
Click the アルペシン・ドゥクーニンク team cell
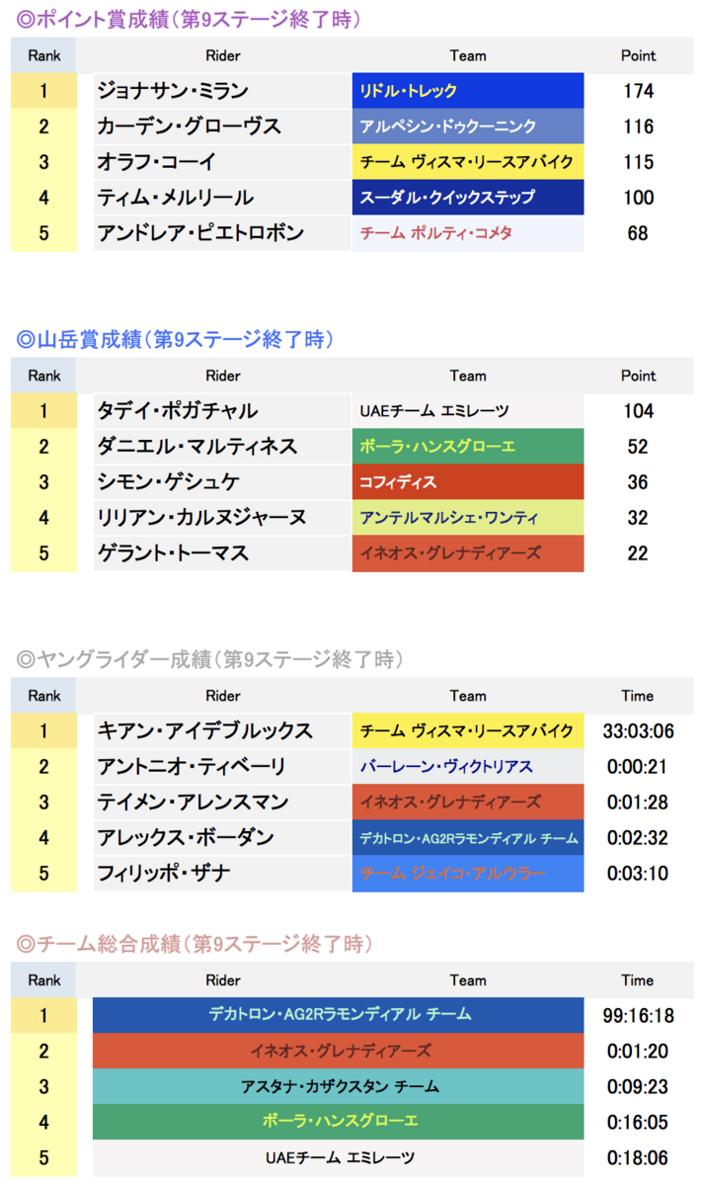click(x=468, y=127)
